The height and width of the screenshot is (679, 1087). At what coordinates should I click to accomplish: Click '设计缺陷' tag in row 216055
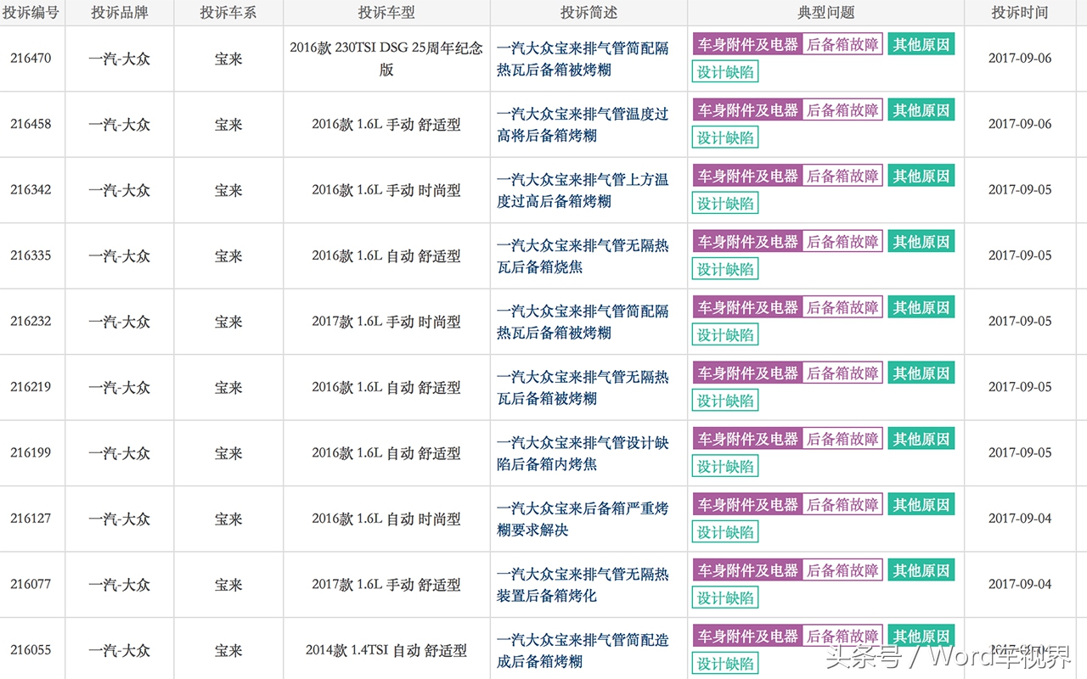point(725,664)
